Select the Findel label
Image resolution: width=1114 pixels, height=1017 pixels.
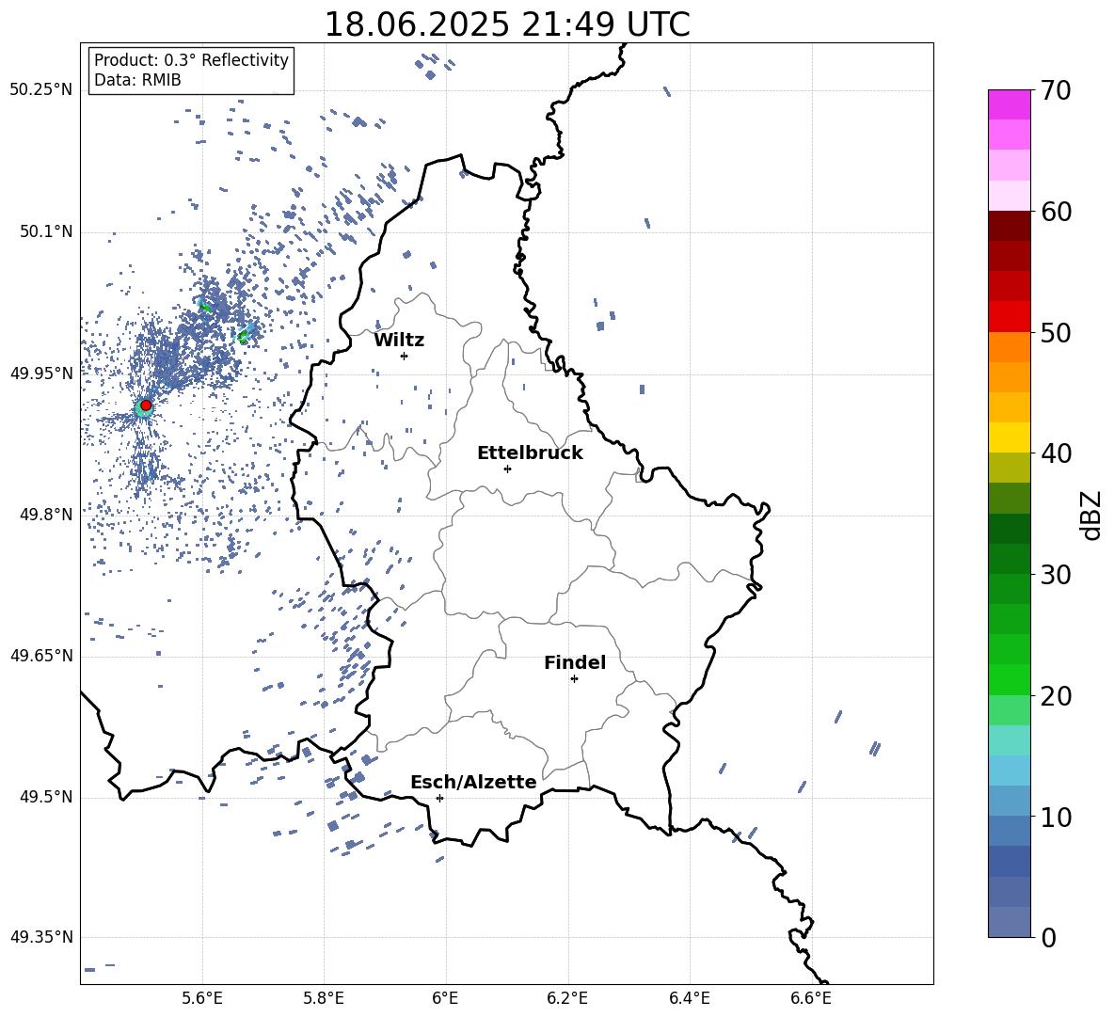pyautogui.click(x=575, y=662)
